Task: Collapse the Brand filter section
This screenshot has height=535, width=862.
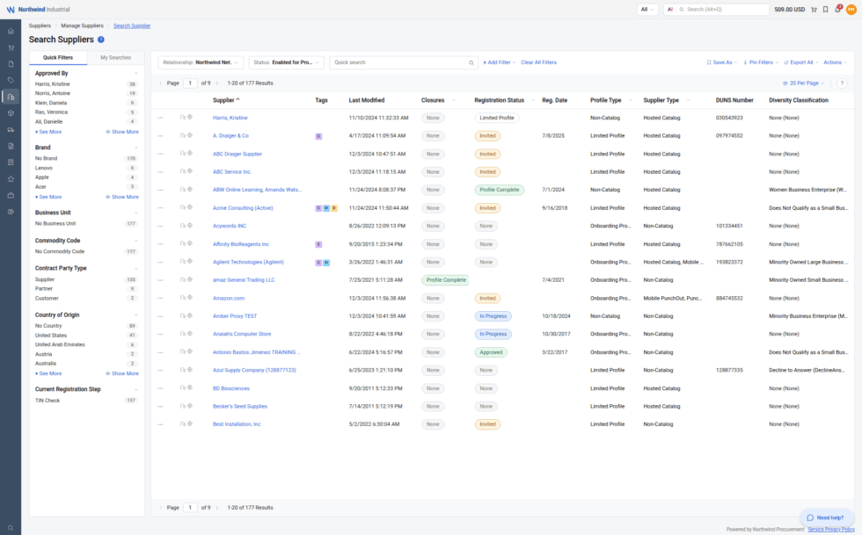Action: (135, 148)
